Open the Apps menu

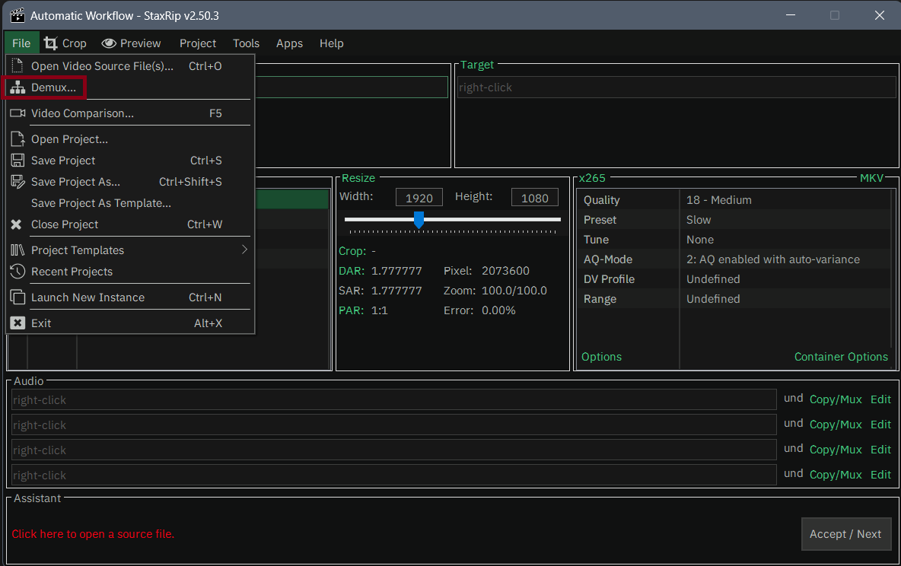[x=289, y=43]
